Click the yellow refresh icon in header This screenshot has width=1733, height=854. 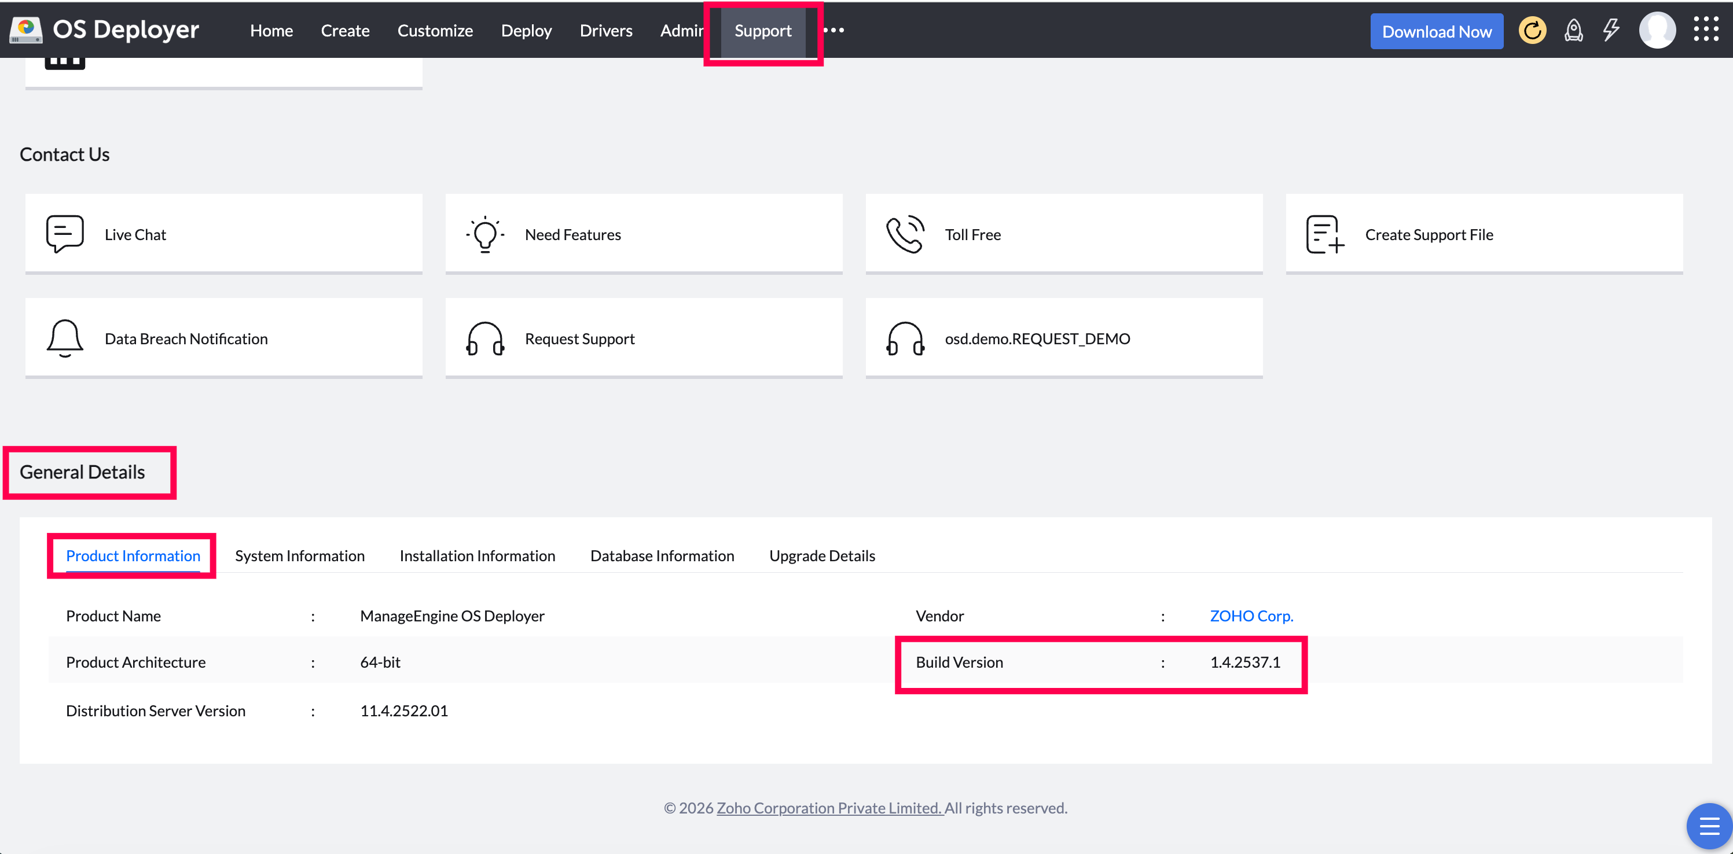click(x=1532, y=31)
